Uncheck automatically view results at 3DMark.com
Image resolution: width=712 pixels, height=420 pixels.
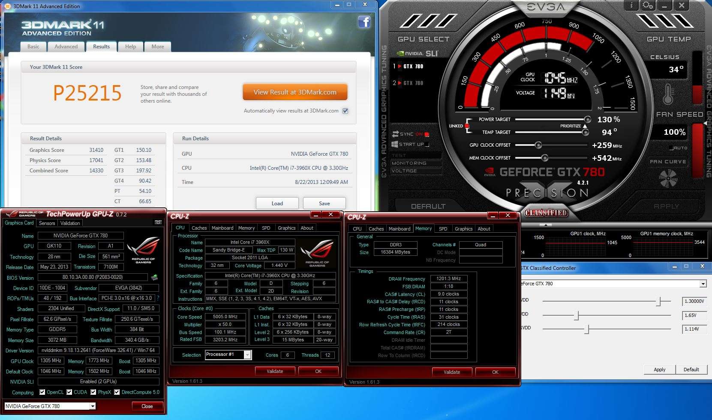point(345,111)
